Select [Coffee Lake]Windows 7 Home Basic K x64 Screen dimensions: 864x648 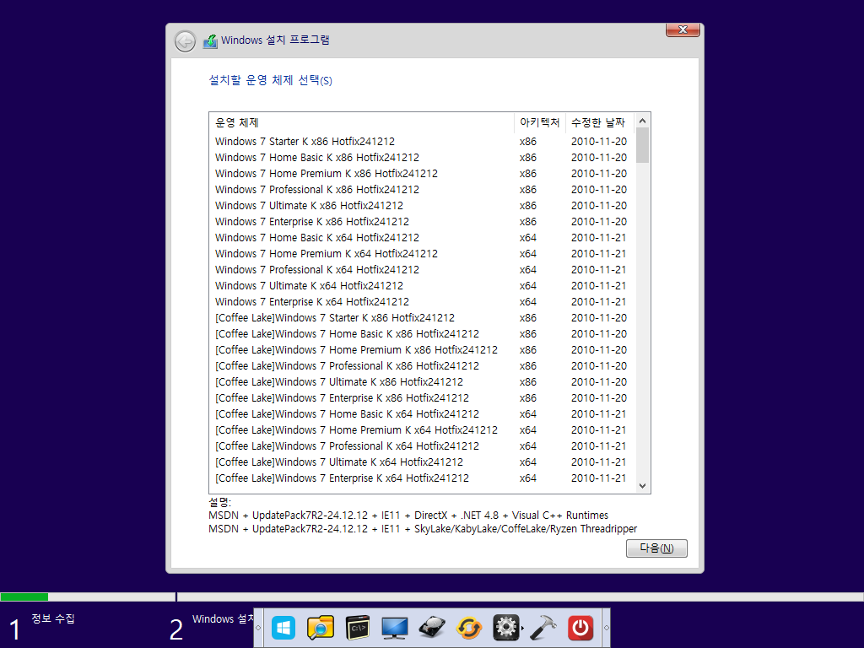coord(422,413)
